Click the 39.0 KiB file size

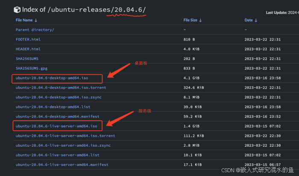pos(193,107)
